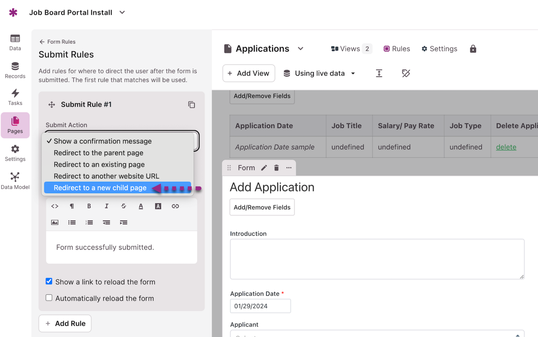Choose Redirect to another website URL option

pyautogui.click(x=106, y=176)
